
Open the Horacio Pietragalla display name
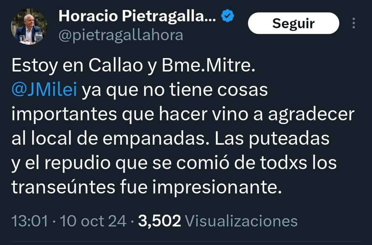coord(138,16)
